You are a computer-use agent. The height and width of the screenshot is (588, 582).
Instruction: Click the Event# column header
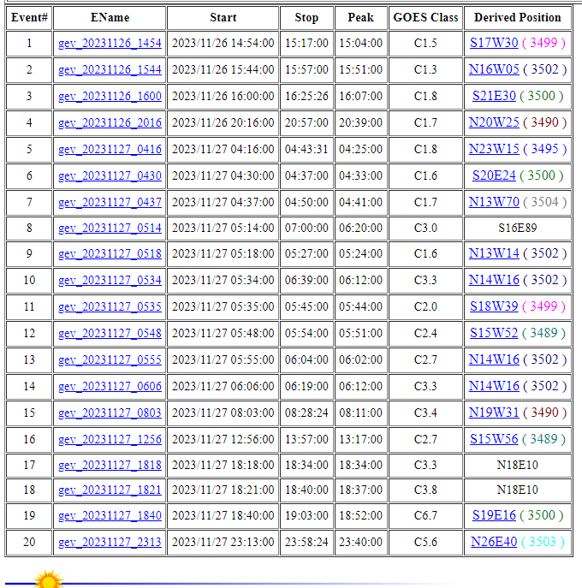pos(29,18)
